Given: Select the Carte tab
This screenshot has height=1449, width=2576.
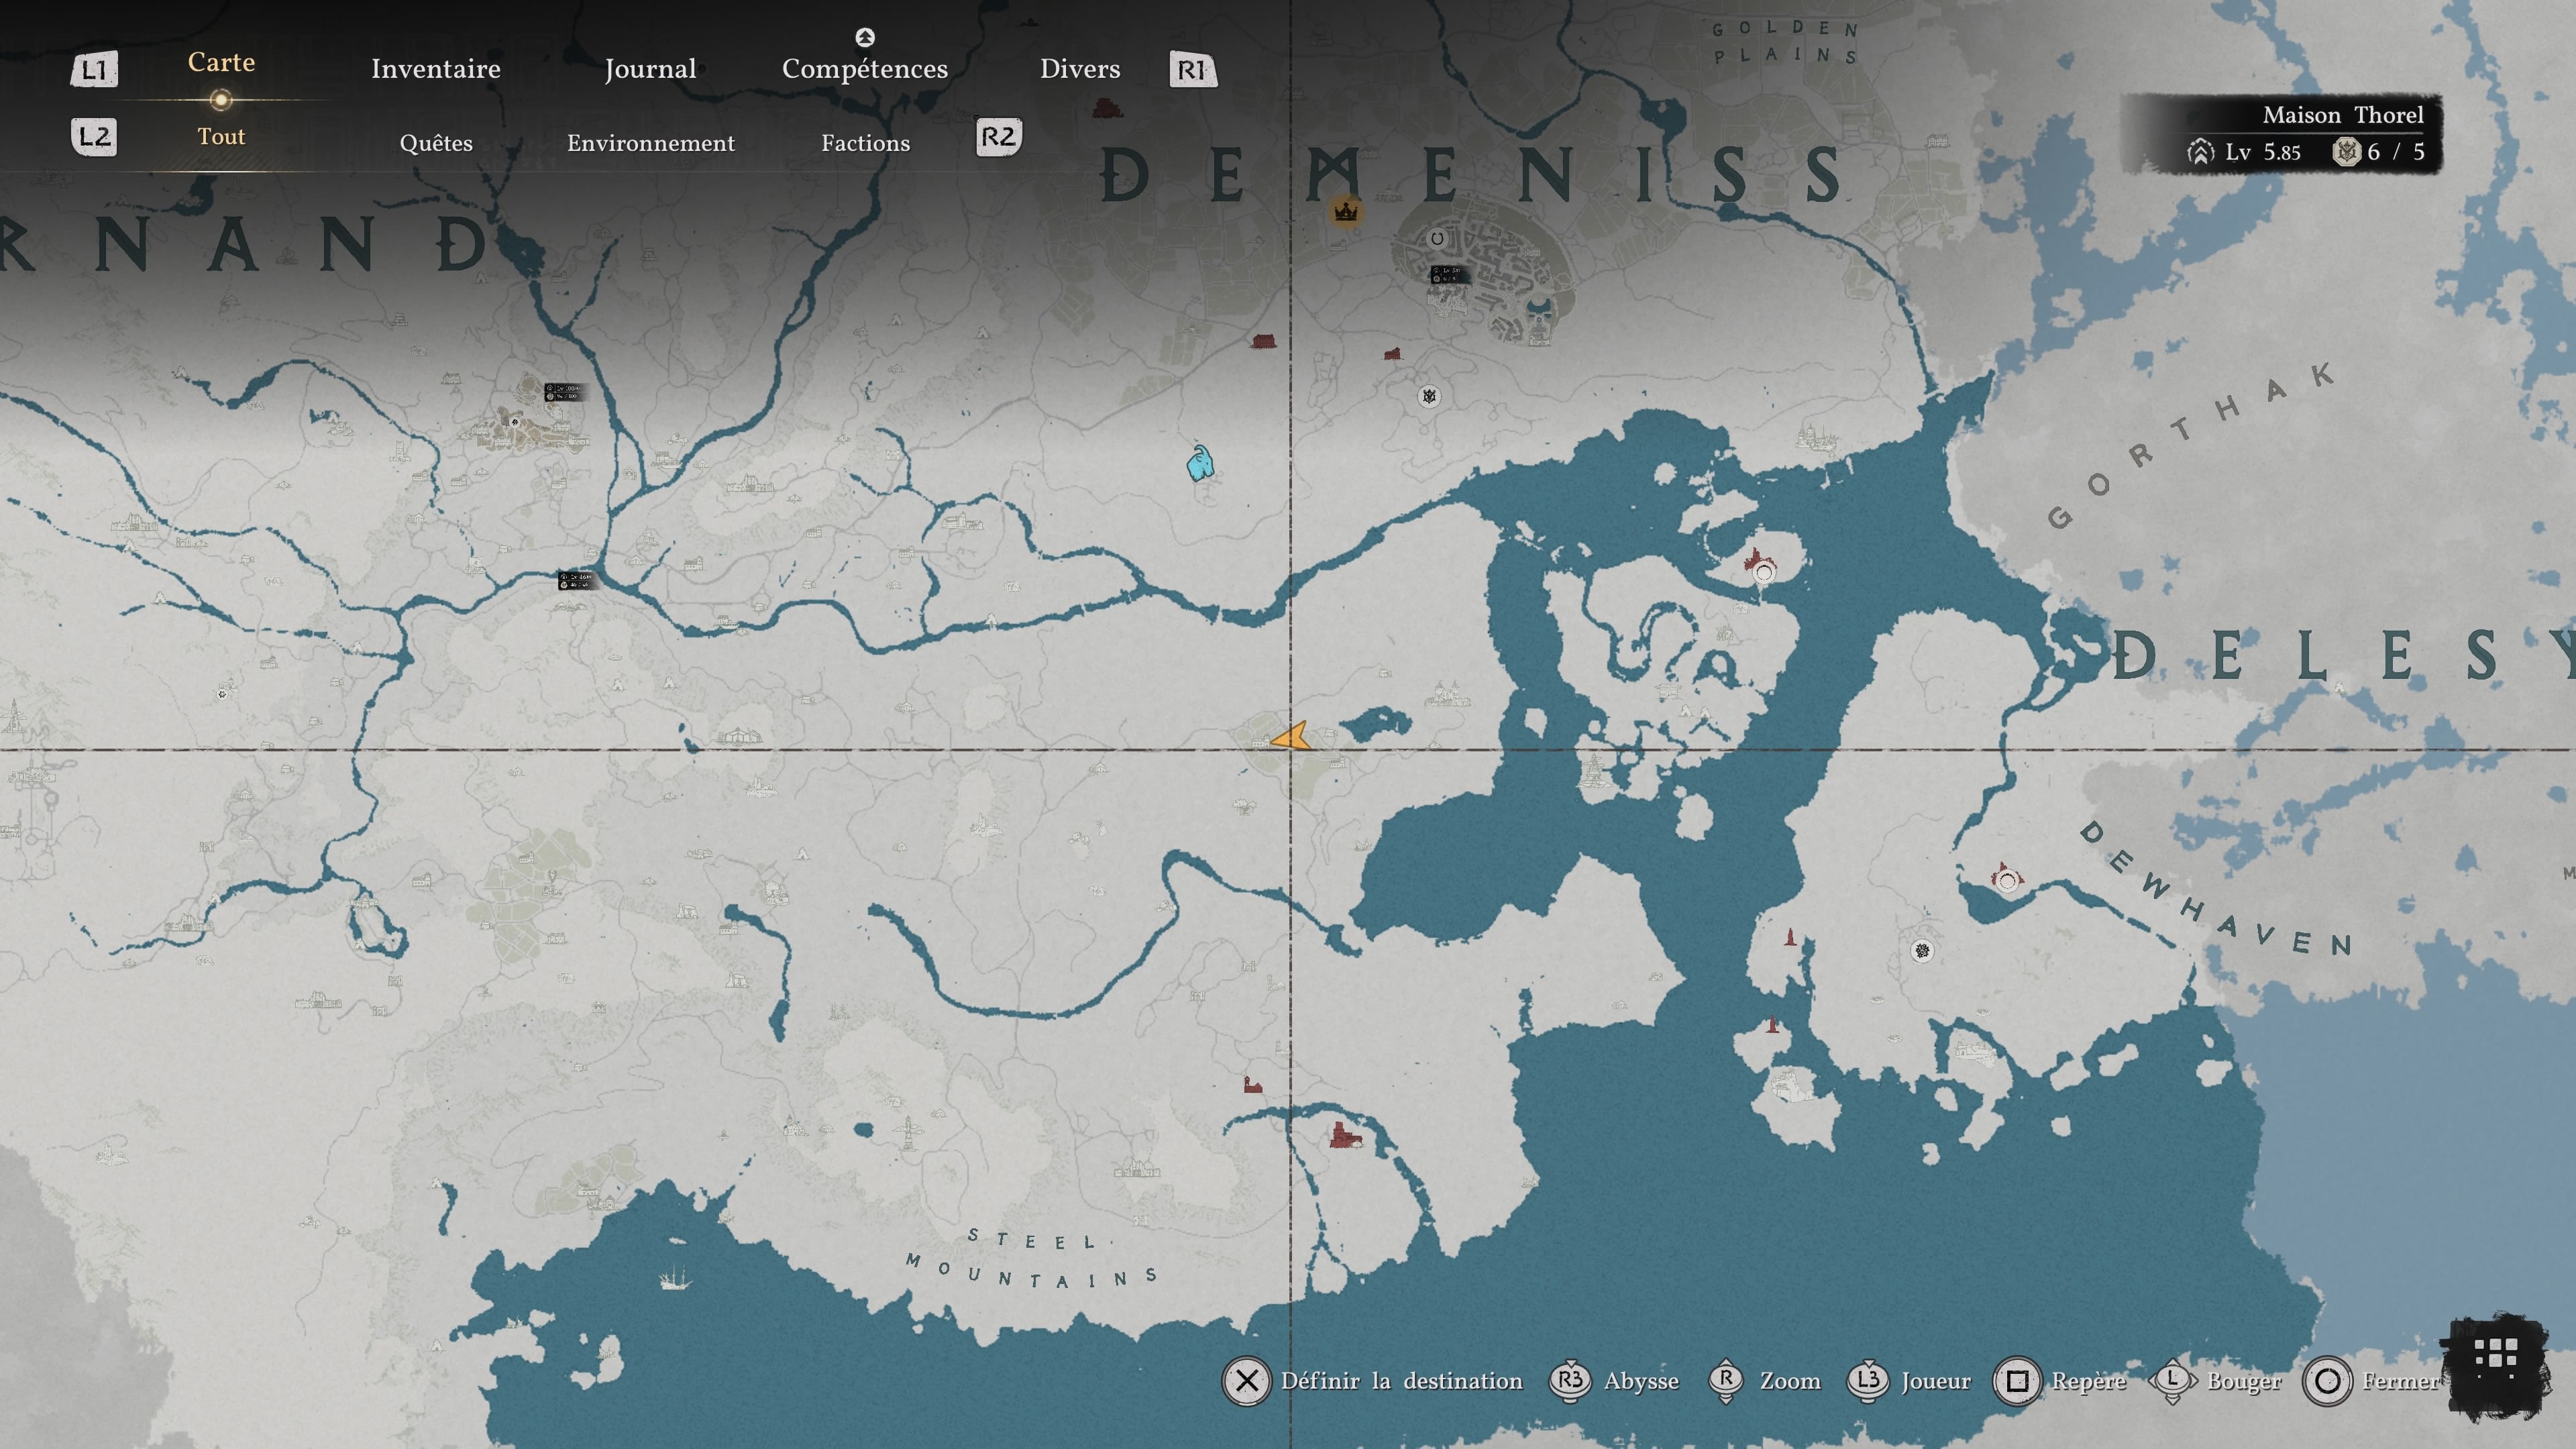Looking at the screenshot, I should coord(221,62).
